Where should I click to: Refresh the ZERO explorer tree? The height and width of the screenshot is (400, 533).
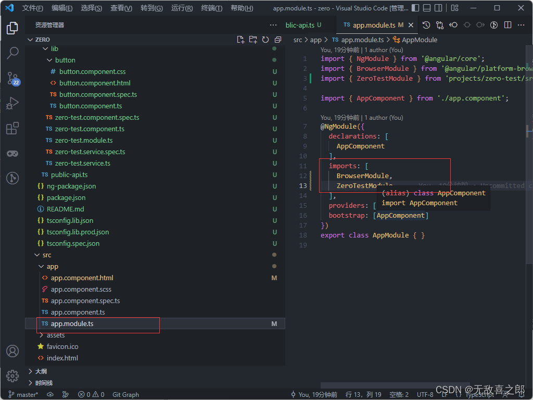pyautogui.click(x=265, y=40)
